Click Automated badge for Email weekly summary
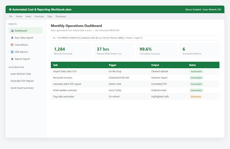 pyautogui.click(x=196, y=90)
